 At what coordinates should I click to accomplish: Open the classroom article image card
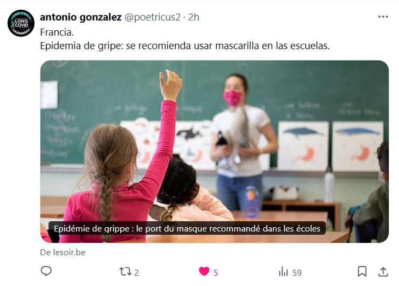pos(214,152)
